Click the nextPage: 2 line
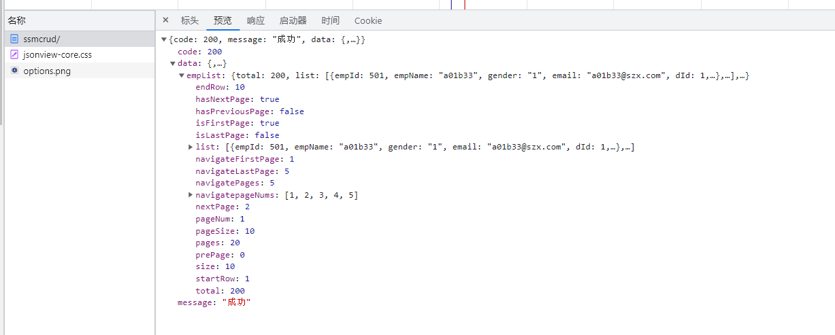Screen dimensions: 835x335 point(223,207)
